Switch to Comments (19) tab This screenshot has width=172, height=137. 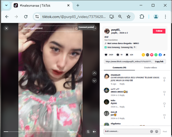[x=119, y=67]
